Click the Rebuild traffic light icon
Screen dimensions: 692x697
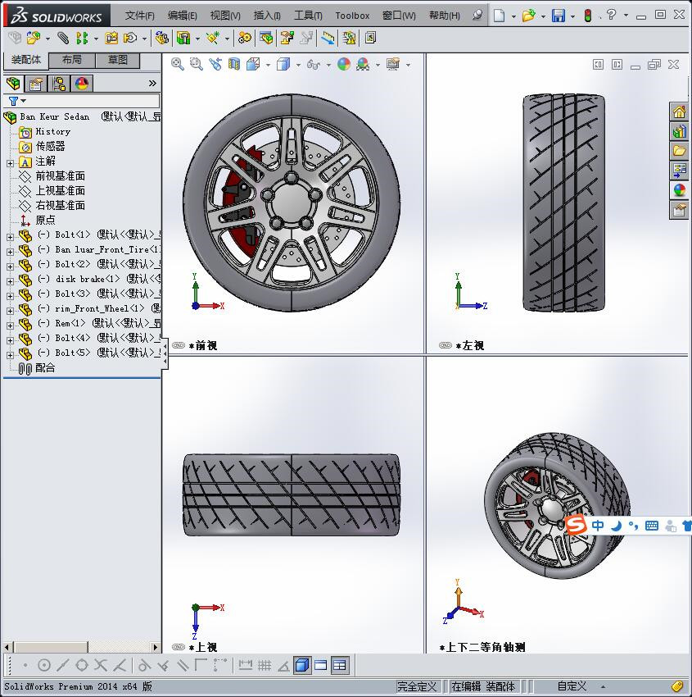click(588, 16)
